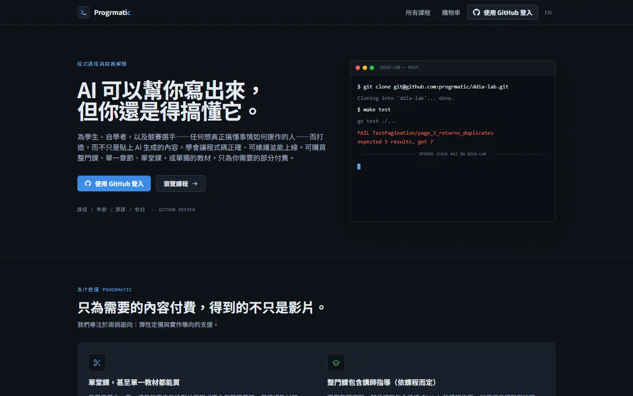Screen dimensions: 633x396
Task: Click 'expected 5 results, got 7' text
Action: point(395,142)
